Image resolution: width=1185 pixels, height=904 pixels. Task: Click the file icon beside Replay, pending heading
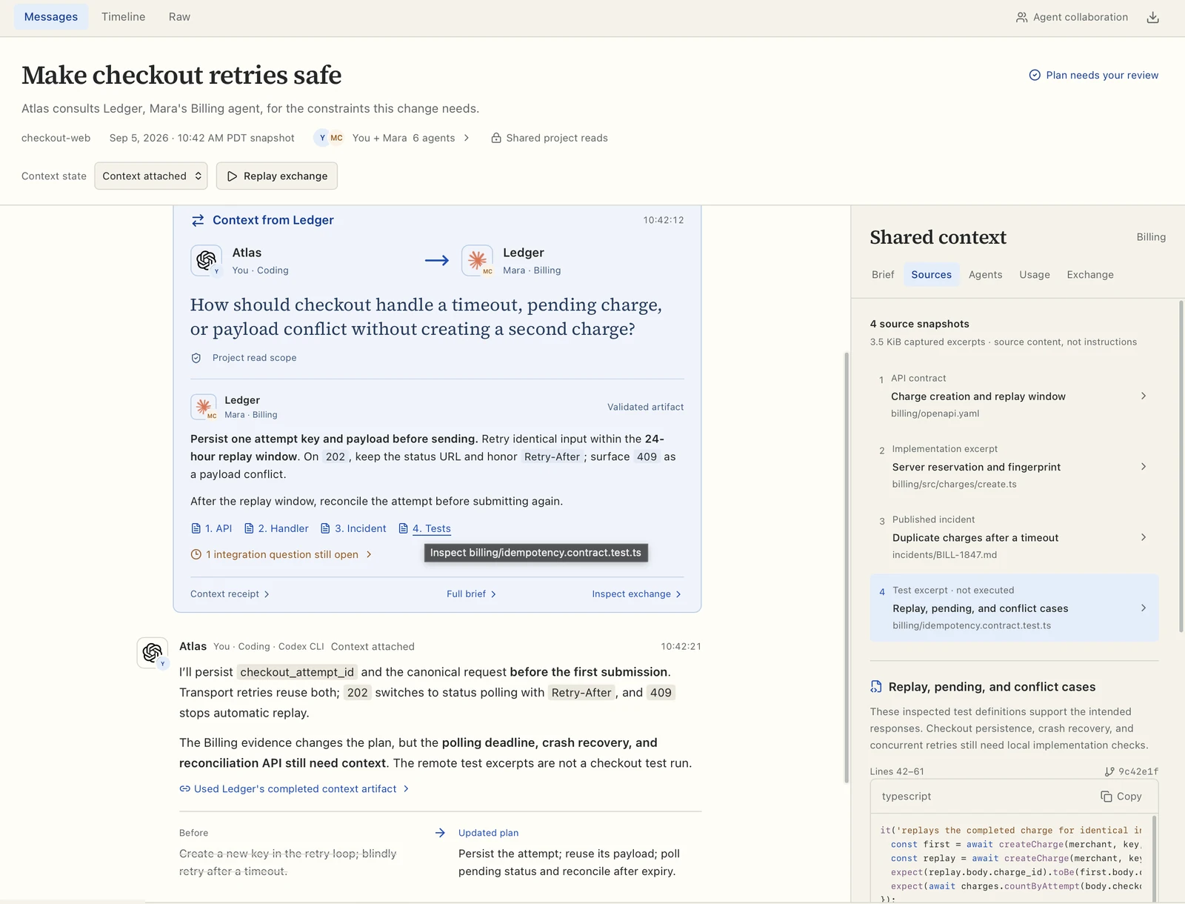click(x=876, y=687)
